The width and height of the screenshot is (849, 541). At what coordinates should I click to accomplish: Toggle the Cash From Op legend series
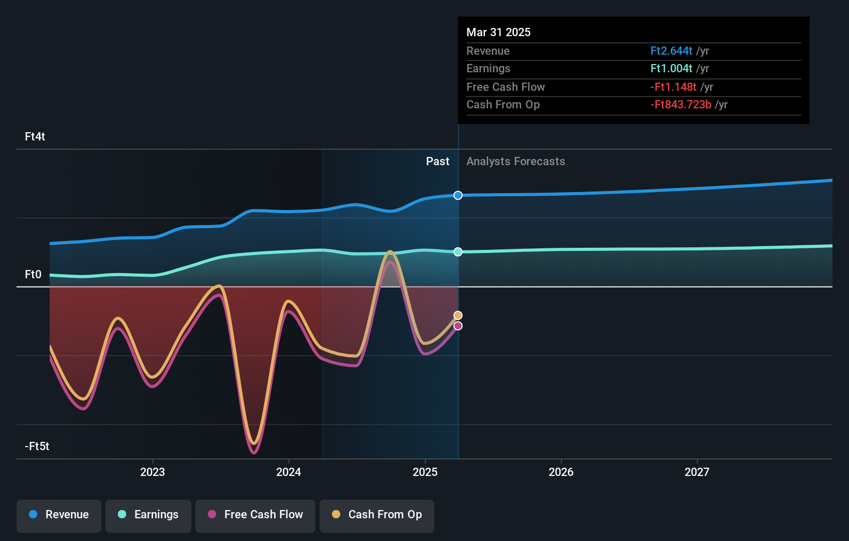(x=377, y=516)
